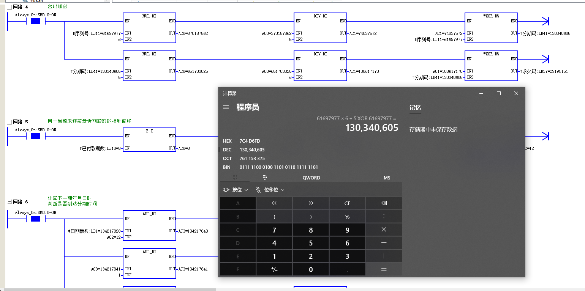585x291 pixels.
Task: Select DIV_DI block outputting AC1=108617170
Action: (x=320, y=66)
